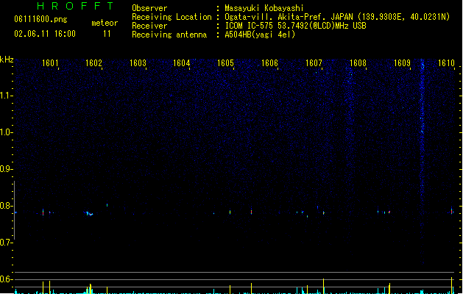Image resolution: width=463 pixels, height=294 pixels.
Task: Select the Ogata-vill. Akita-Pref. JAPAN location text
Action: [x=337, y=17]
